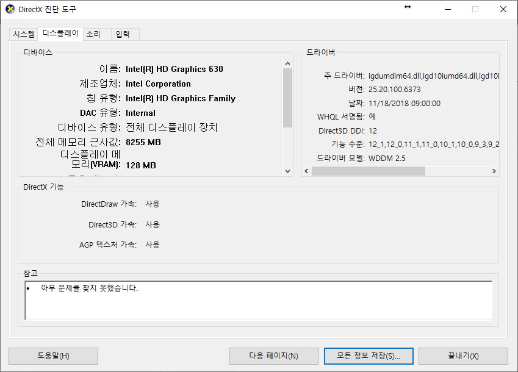Click the Intel(R) HD Graphics 630 name text
The image size is (518, 372).
click(174, 69)
